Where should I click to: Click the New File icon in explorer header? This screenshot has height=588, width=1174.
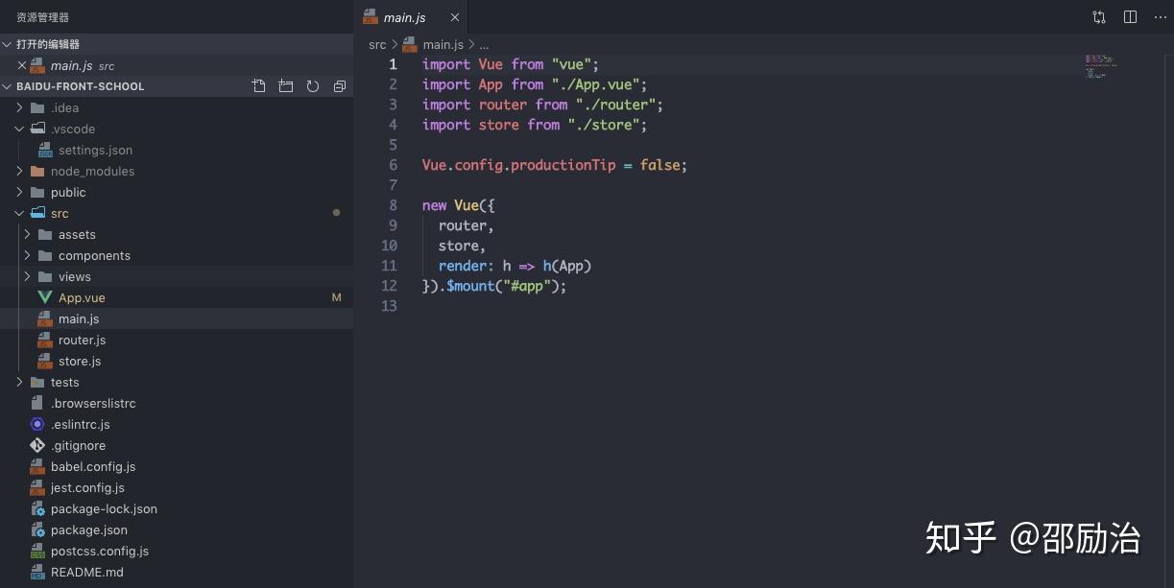(x=259, y=86)
